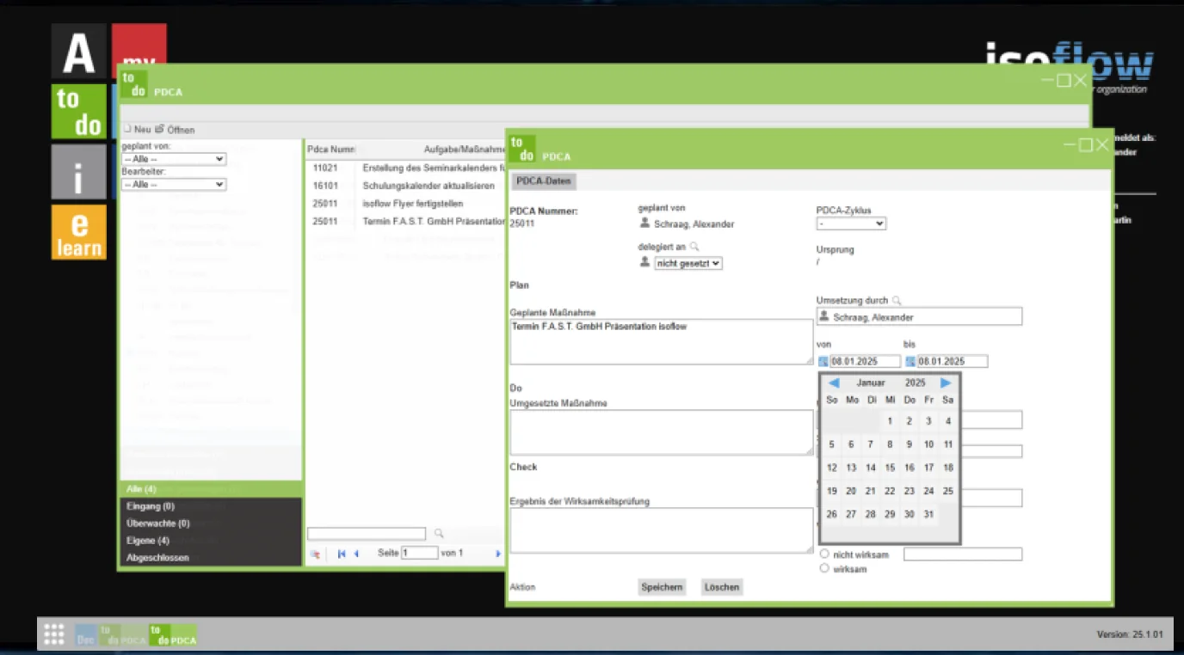The image size is (1184, 655).
Task: Switch to active 'to do PDCA' taskbar item
Action: click(173, 635)
